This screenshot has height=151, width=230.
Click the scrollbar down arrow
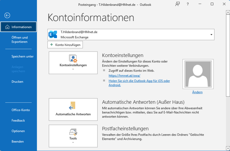click(x=228, y=148)
